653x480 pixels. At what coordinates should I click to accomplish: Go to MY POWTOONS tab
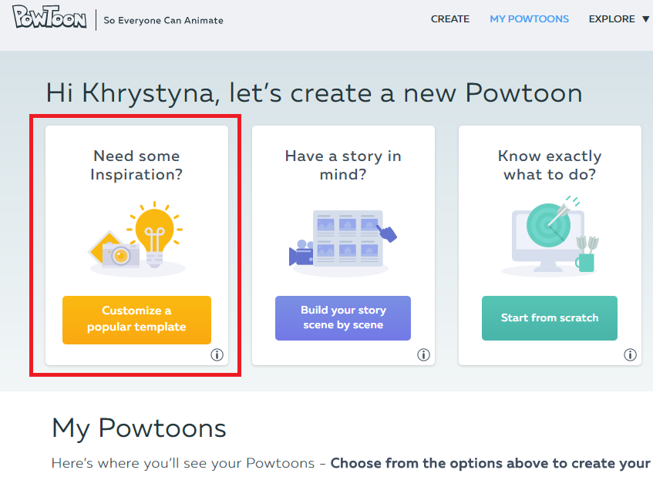point(529,19)
